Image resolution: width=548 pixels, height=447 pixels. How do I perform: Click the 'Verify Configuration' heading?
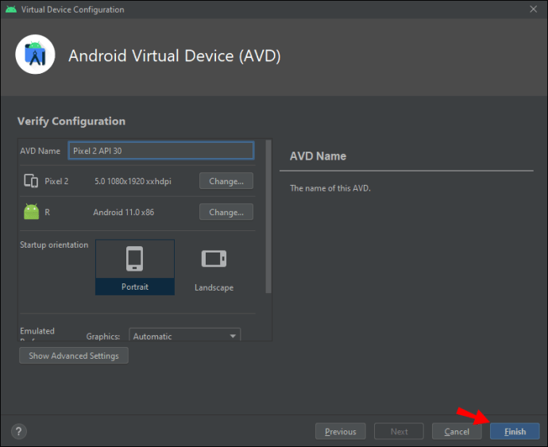coord(71,121)
